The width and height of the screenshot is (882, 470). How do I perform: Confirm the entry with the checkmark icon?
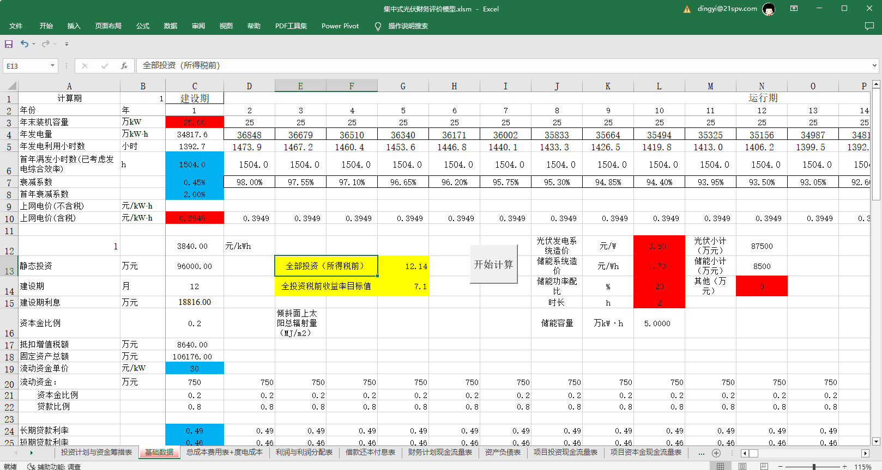(105, 66)
